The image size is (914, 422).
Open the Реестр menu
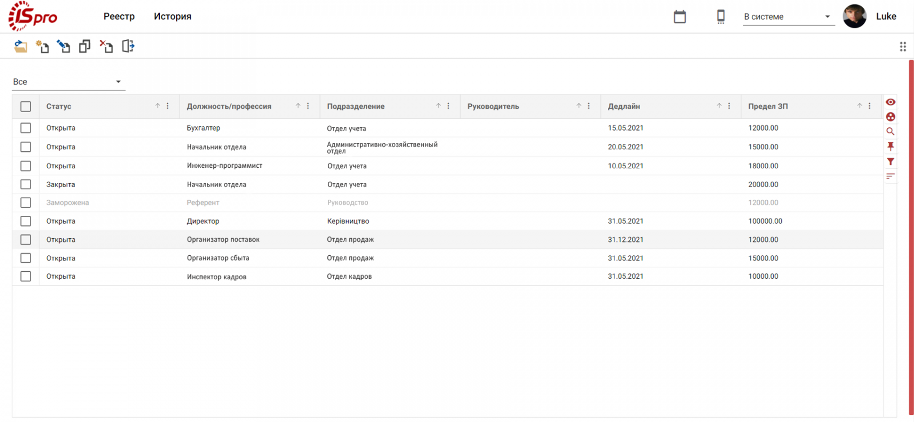[x=119, y=17]
